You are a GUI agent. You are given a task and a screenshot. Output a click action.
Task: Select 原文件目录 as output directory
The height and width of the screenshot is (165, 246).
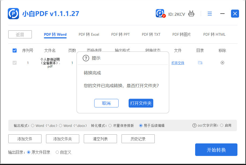29,152
